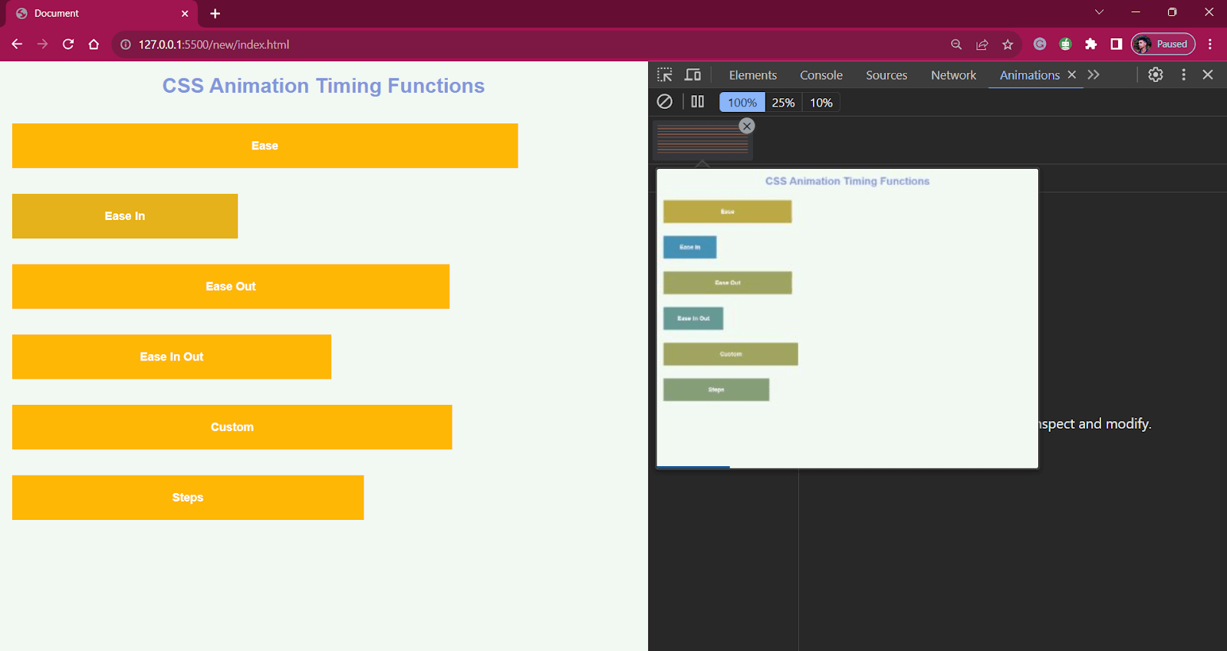Click the Ease In Out animated bar
The image size is (1227, 651).
[172, 357]
